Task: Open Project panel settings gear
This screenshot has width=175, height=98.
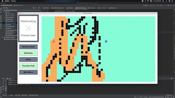Action: [x=39, y=8]
